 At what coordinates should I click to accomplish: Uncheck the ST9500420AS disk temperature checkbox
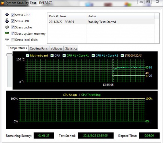[x=122, y=55]
